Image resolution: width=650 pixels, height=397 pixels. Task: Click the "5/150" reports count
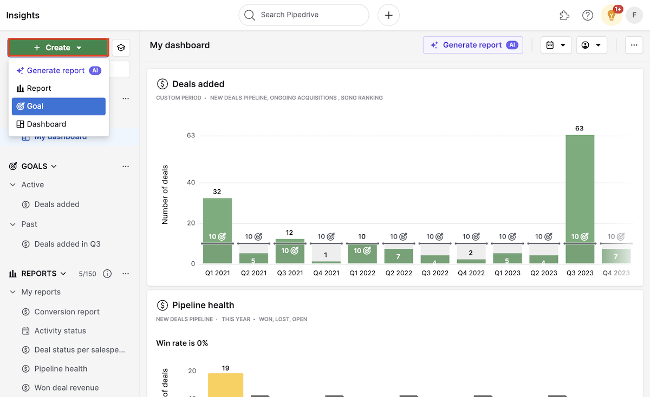click(87, 274)
